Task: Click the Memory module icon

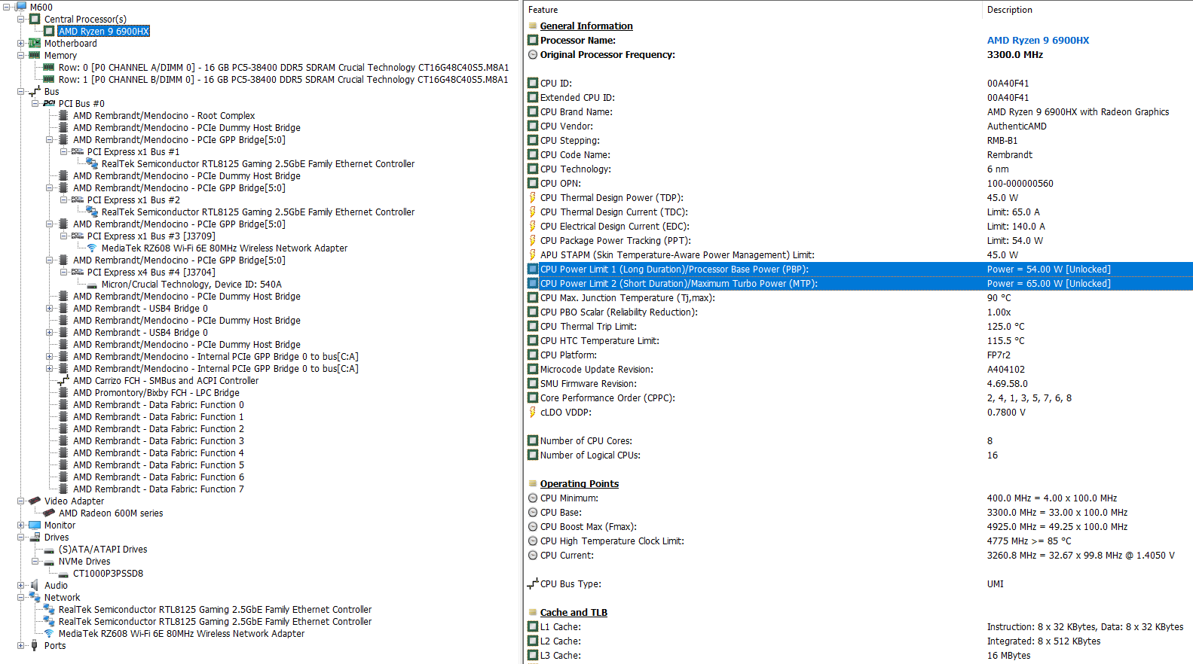Action: (x=35, y=55)
